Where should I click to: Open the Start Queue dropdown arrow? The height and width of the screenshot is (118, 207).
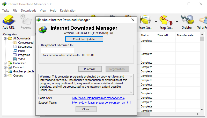tap(156, 22)
